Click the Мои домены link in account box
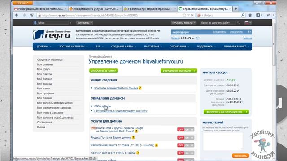Viewport: 287px width, 161px height. point(219,32)
